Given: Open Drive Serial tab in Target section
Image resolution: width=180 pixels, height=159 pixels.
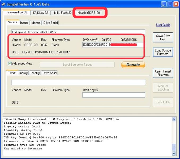Looking at the screenshot, I should pos(50,73).
